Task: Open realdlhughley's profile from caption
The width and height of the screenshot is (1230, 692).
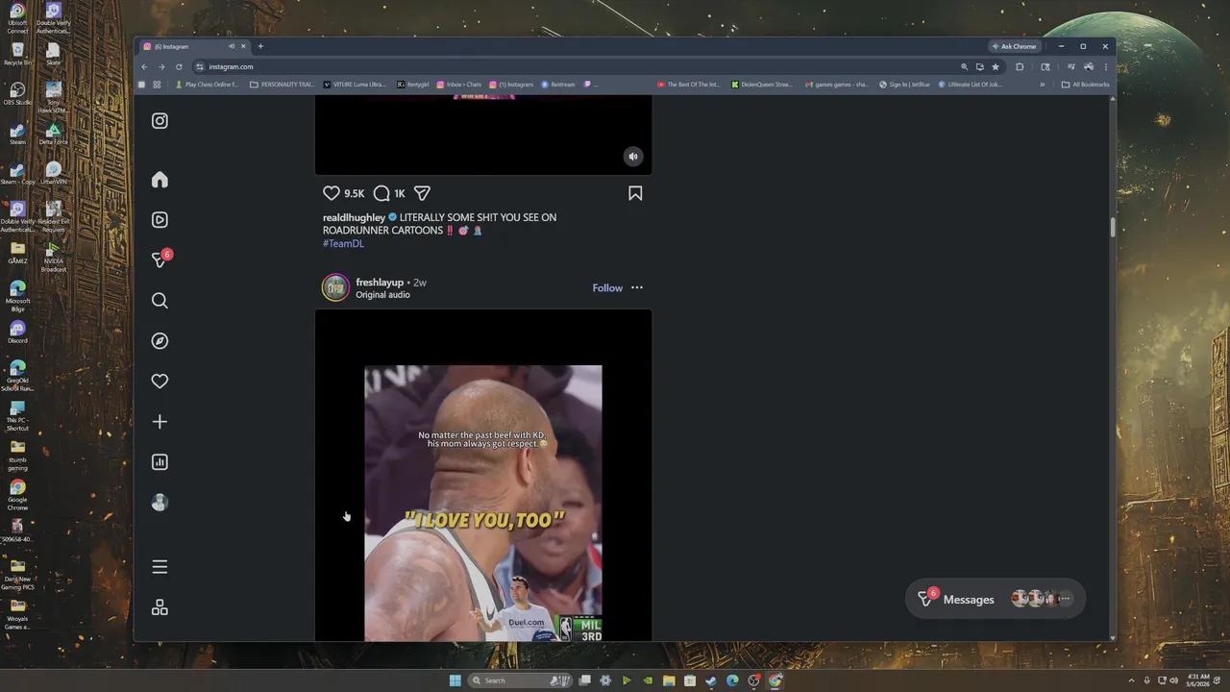Action: click(354, 217)
